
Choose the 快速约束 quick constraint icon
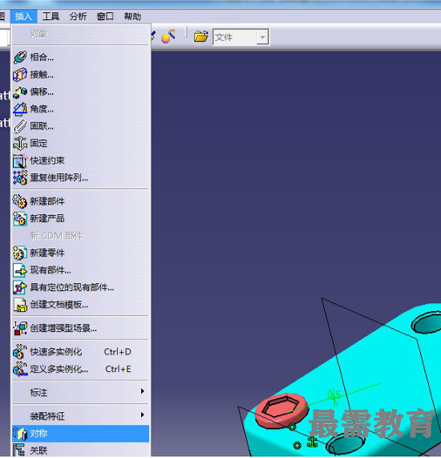(20, 161)
